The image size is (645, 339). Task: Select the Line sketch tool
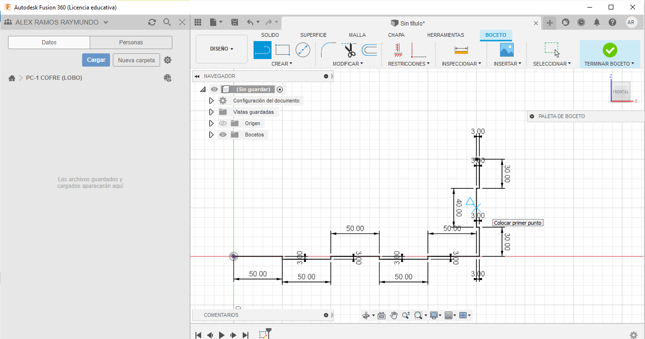point(263,50)
